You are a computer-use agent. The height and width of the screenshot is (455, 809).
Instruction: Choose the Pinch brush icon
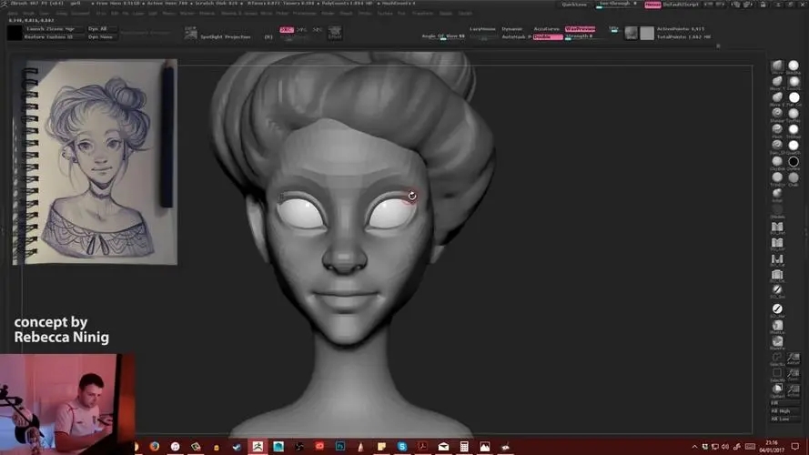point(777,129)
